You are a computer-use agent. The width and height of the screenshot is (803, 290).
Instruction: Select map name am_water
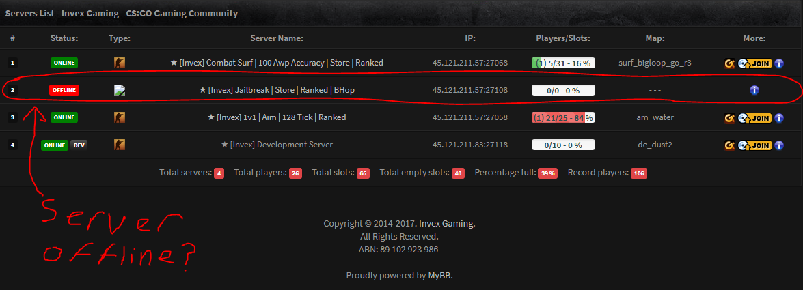[x=655, y=117]
